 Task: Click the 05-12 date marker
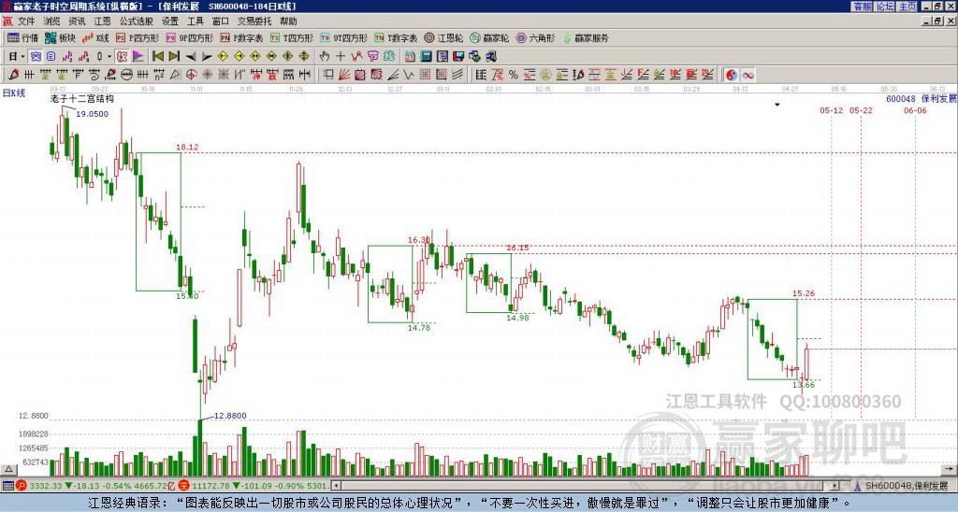click(831, 110)
